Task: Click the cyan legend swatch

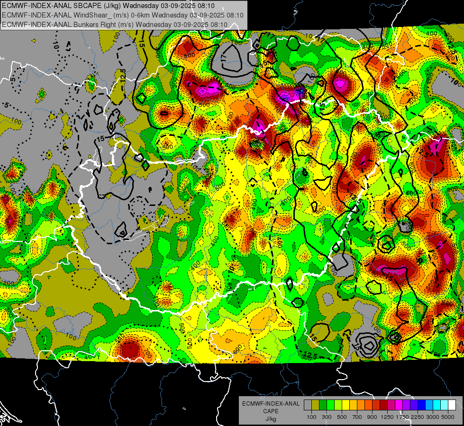Action: (x=437, y=405)
